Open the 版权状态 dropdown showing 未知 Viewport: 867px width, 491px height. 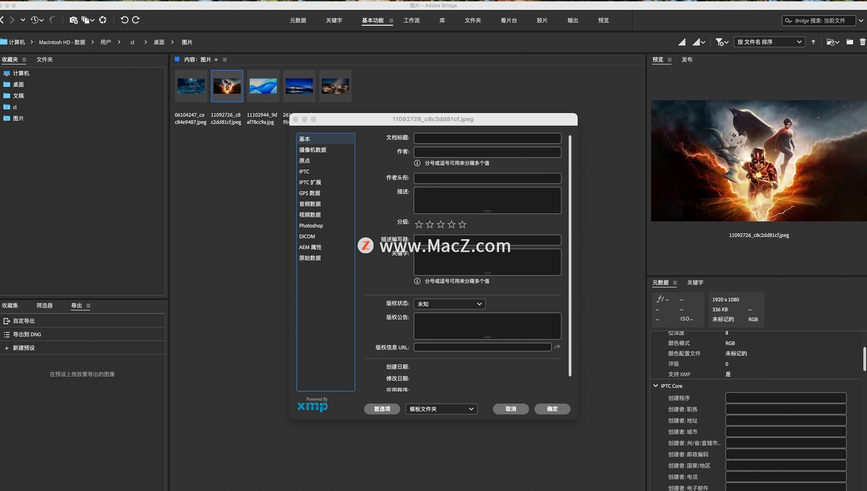point(449,304)
